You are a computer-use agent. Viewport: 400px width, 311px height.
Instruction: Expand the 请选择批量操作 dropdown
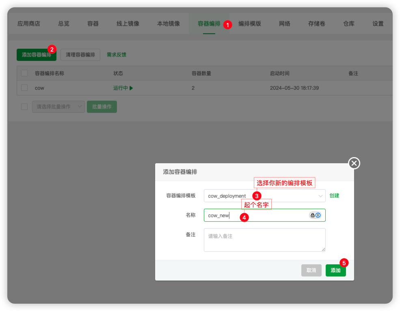(58, 107)
